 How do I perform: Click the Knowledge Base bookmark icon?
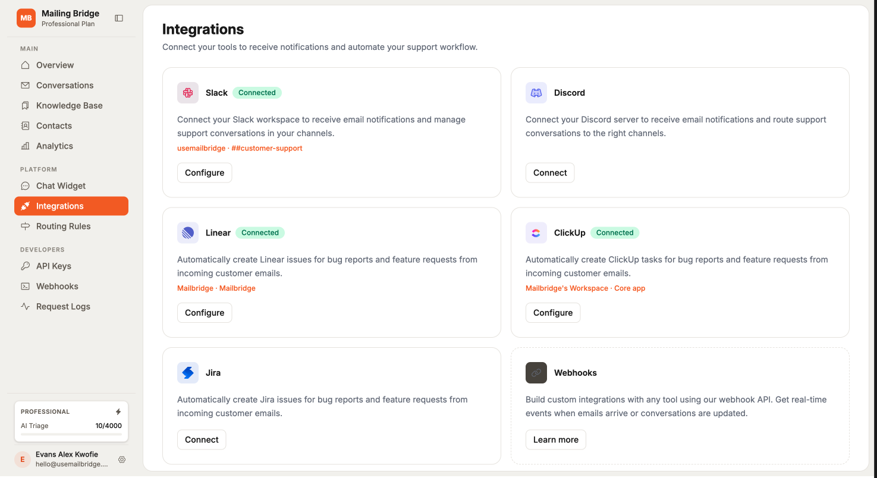click(x=25, y=105)
